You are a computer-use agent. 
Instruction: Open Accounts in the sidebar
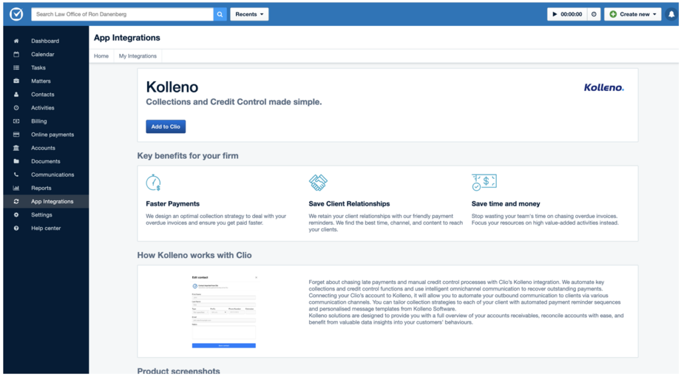(x=43, y=148)
